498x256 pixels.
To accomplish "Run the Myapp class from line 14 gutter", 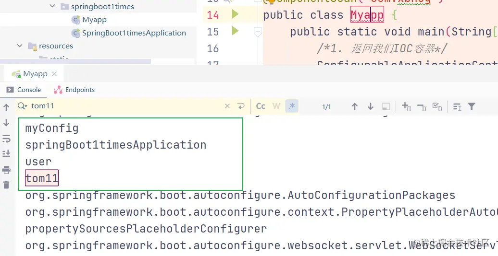I will [235, 14].
